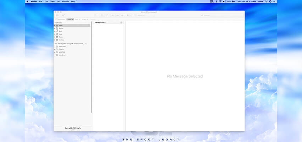The height and width of the screenshot is (142, 302).
Task: Click the Get Mail envelope icon
Action: (57, 15)
